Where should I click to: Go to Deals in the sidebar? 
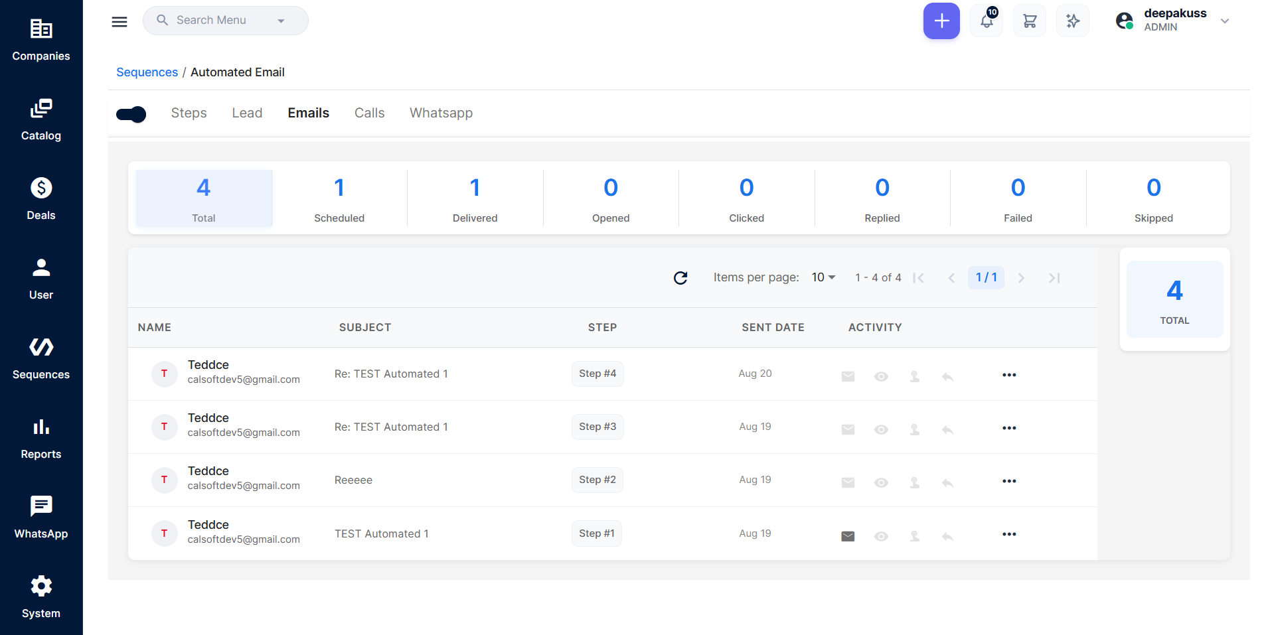pyautogui.click(x=41, y=199)
